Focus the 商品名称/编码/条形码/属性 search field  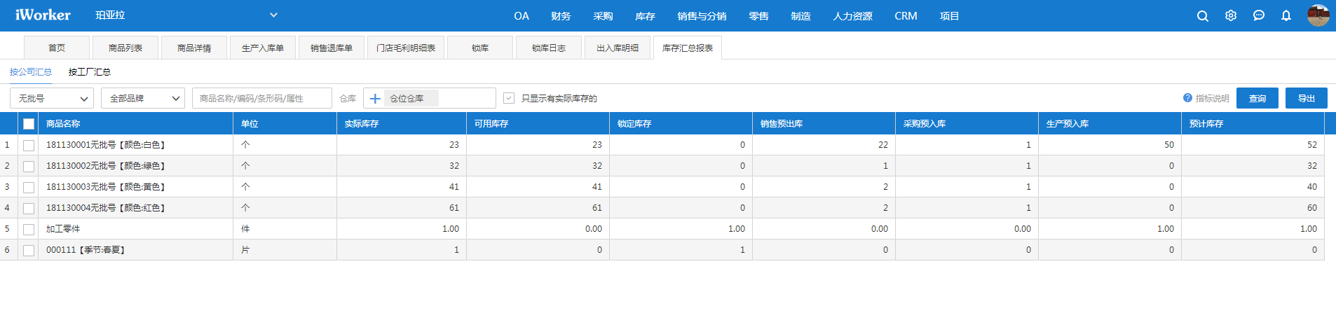(262, 98)
